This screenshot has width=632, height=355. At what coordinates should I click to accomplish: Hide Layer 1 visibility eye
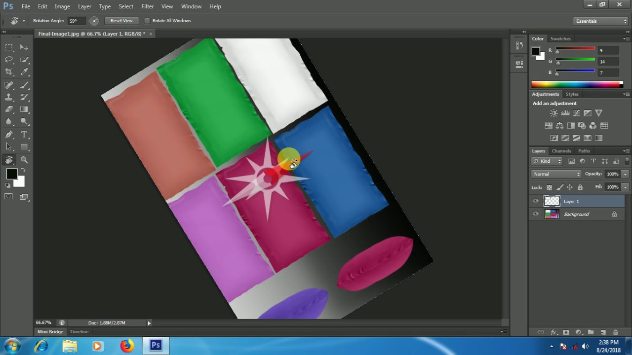pyautogui.click(x=536, y=201)
